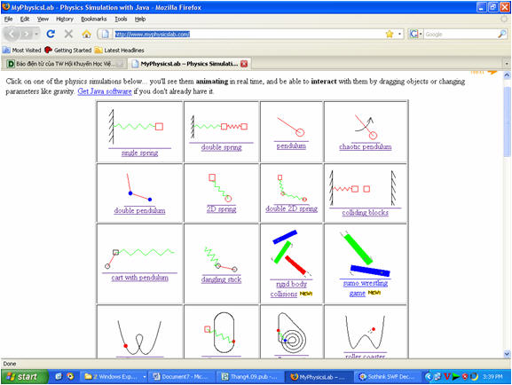The image size is (512, 385).
Task: Open the dangling stick link
Action: 221,279
